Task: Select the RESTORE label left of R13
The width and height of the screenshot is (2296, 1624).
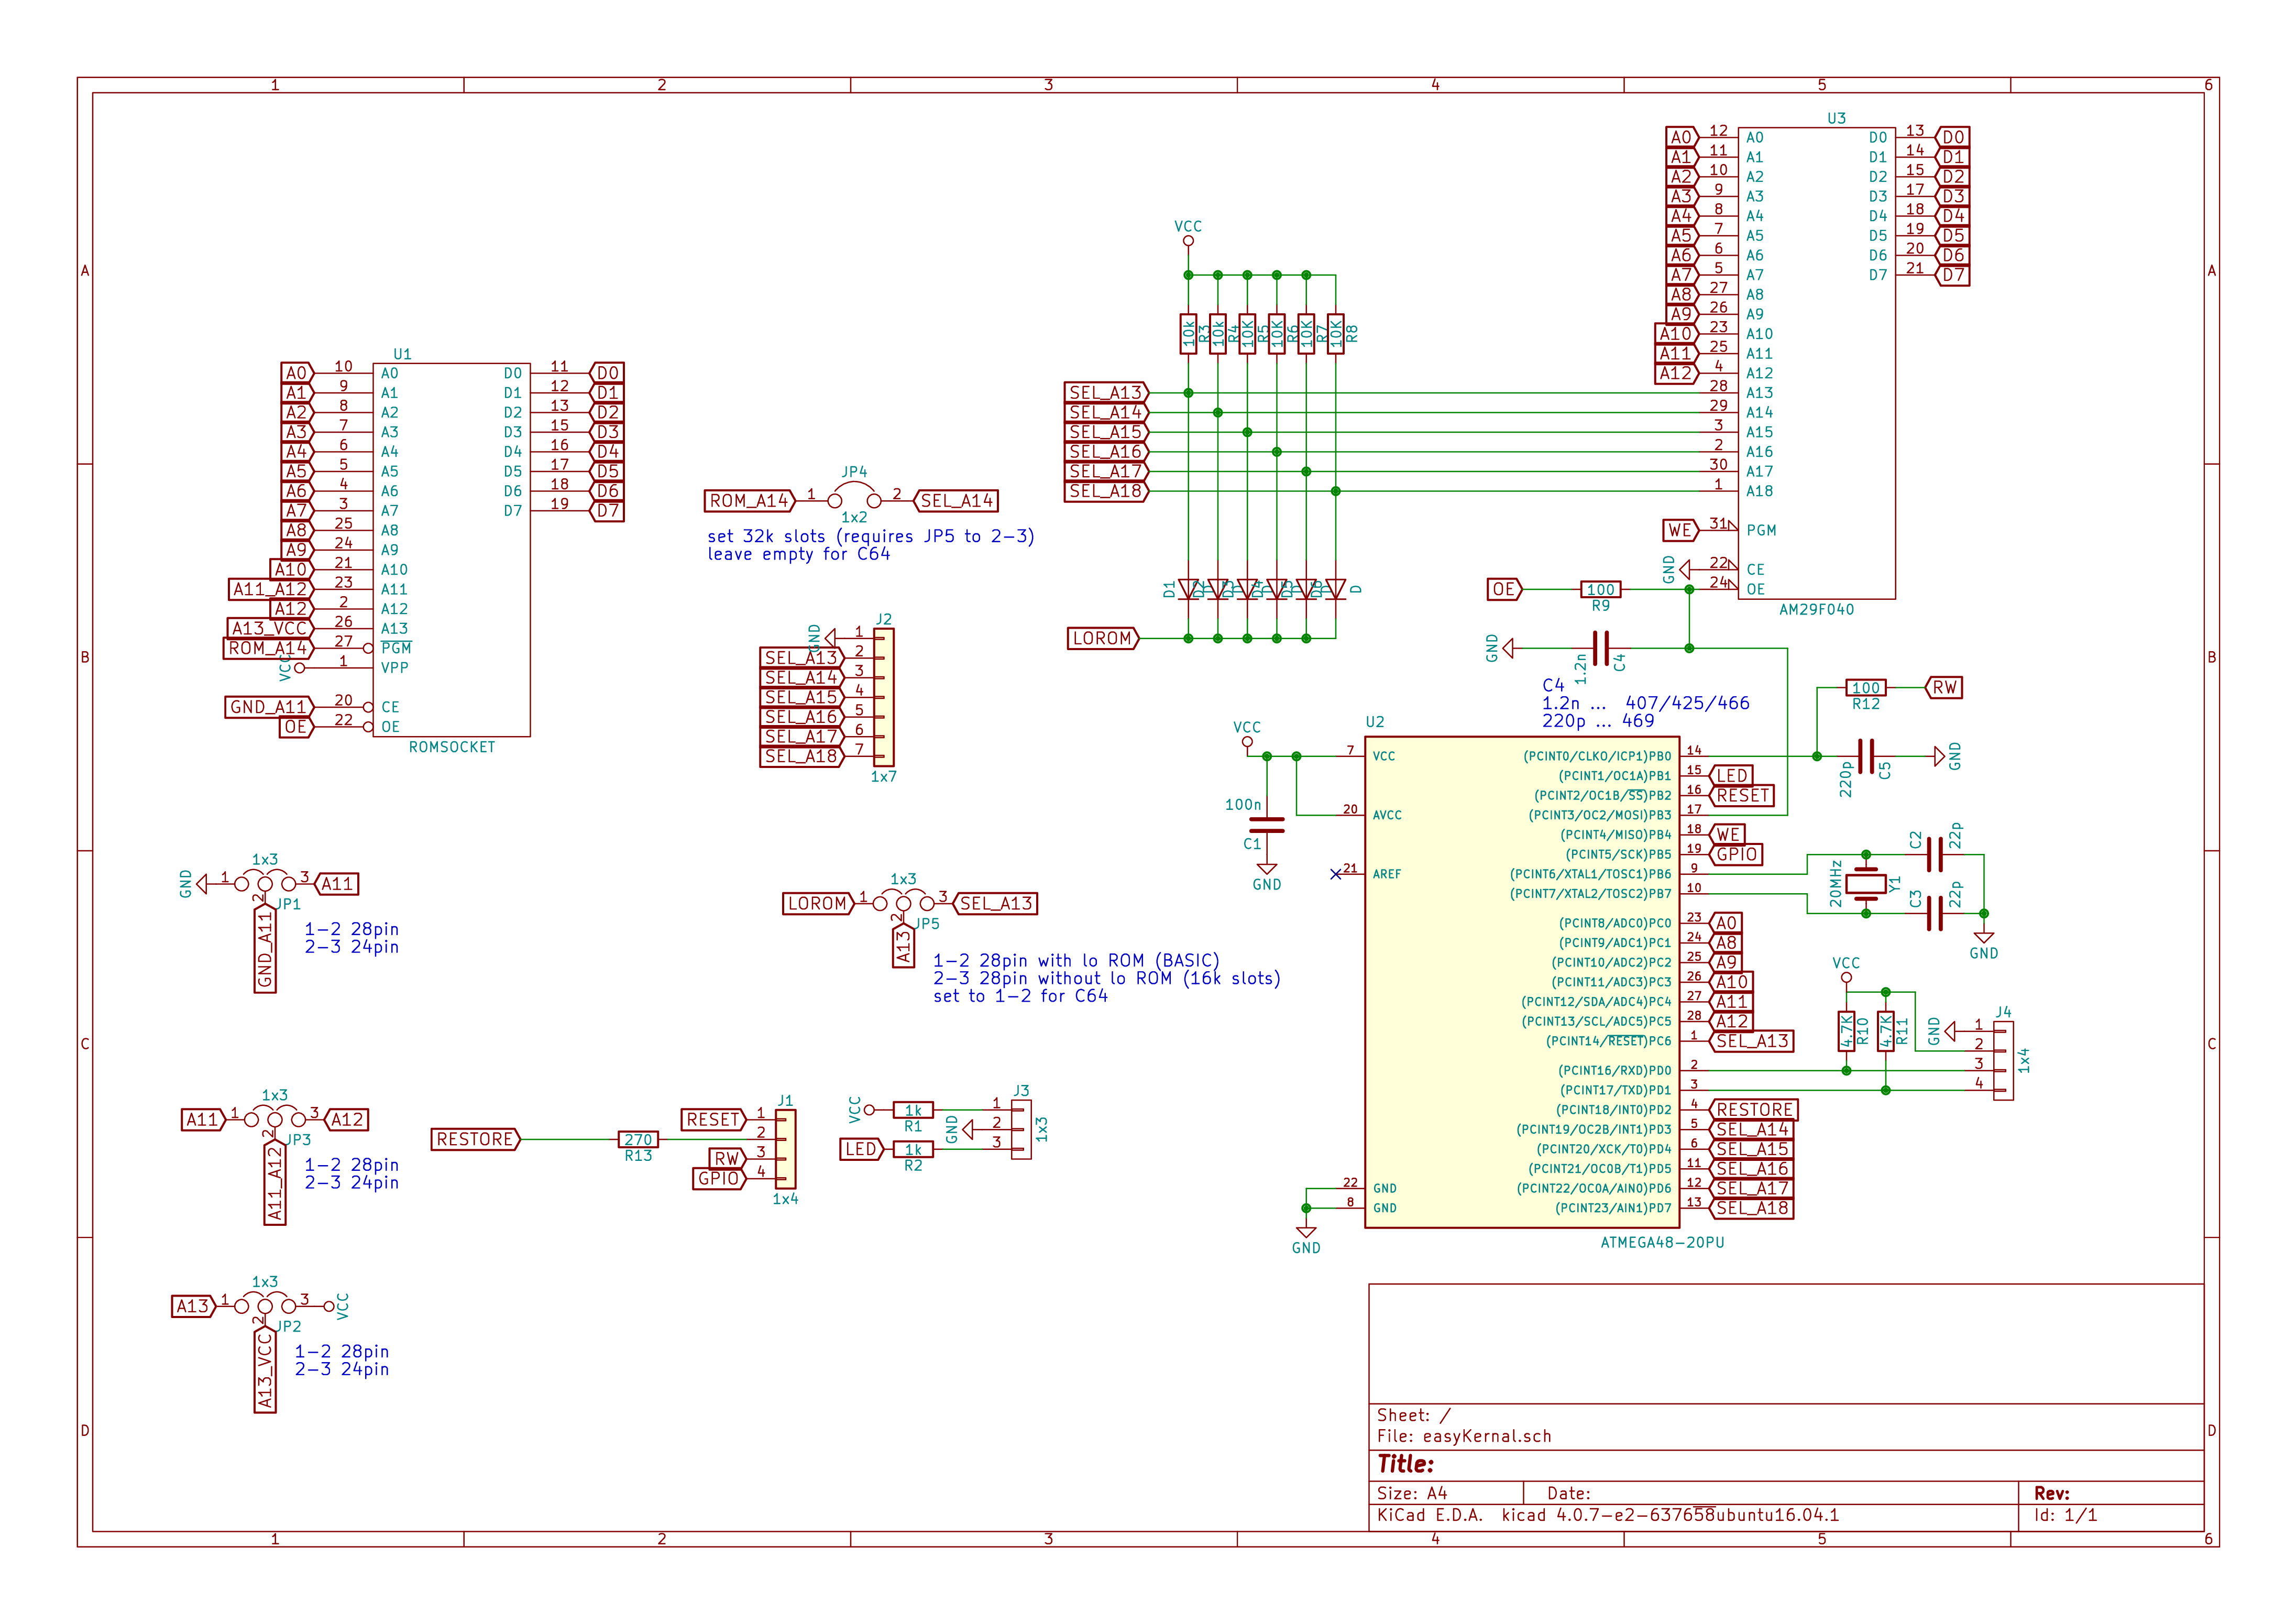Action: pyautogui.click(x=475, y=1139)
